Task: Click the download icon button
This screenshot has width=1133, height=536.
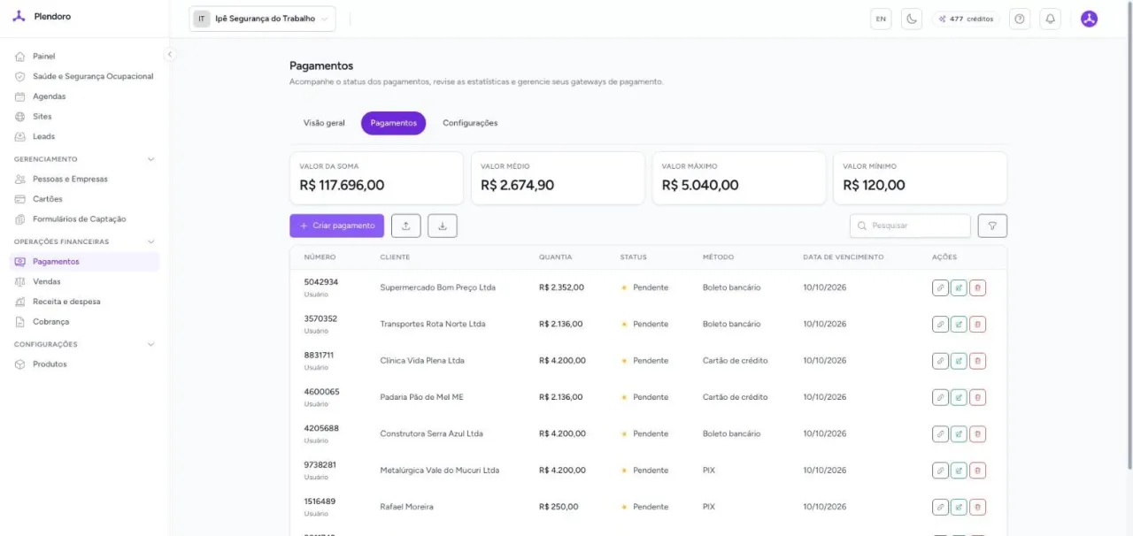Action: [x=443, y=226]
